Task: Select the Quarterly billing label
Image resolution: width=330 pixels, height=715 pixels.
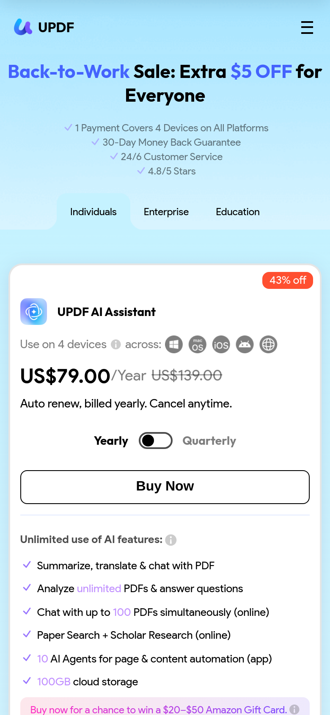Action: click(x=209, y=441)
